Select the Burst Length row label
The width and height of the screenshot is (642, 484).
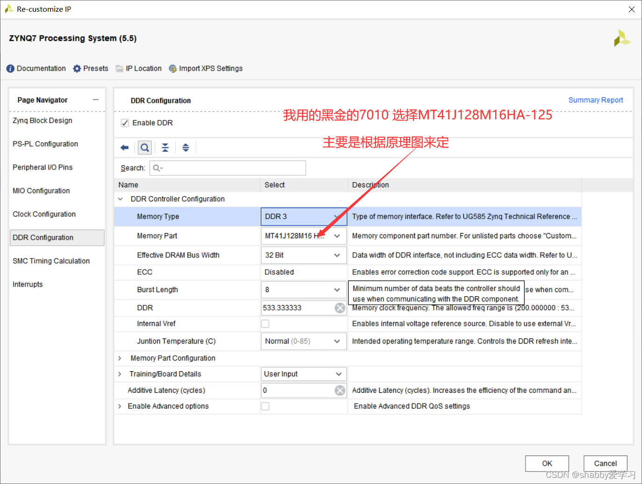point(158,290)
